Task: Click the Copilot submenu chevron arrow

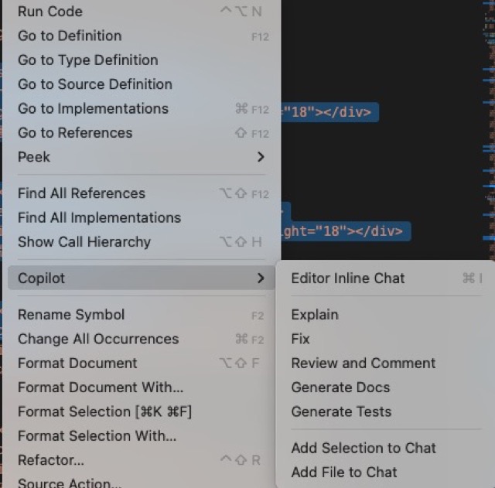Action: pos(261,278)
